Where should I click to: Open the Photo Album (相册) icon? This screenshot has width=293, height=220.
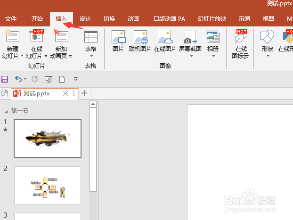tap(212, 36)
